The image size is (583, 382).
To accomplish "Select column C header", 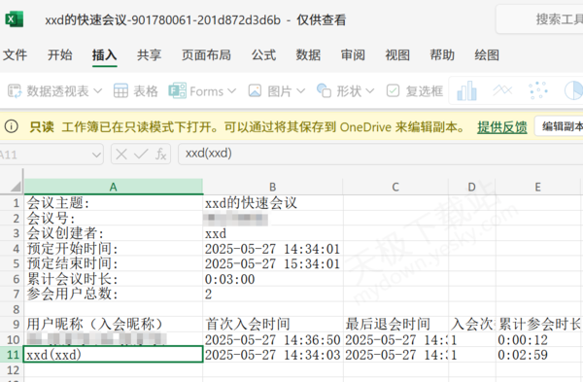I will pyautogui.click(x=395, y=187).
